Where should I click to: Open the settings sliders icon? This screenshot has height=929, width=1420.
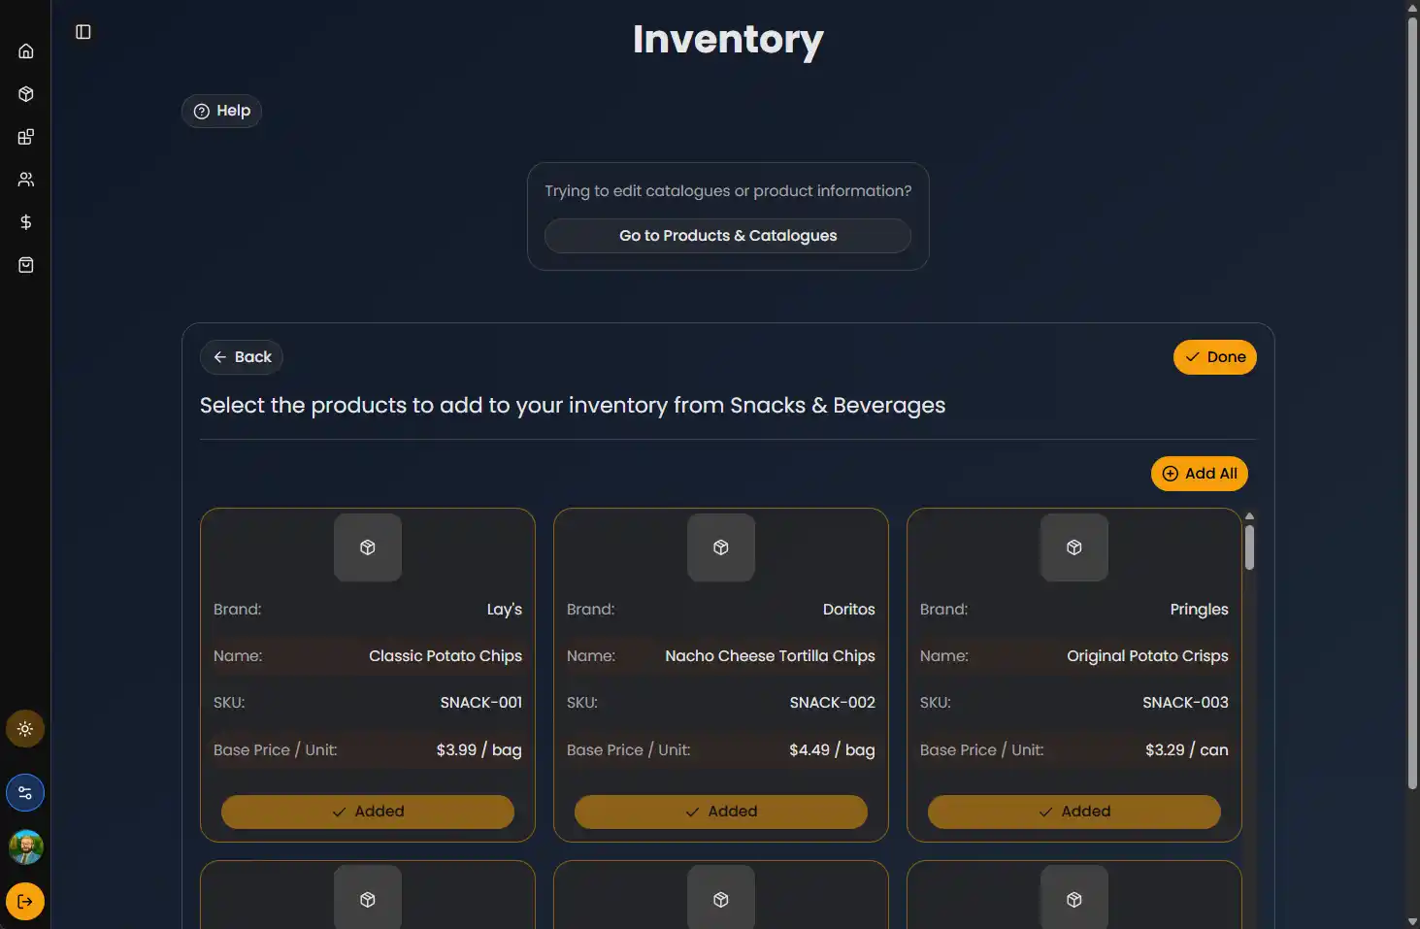(x=25, y=793)
